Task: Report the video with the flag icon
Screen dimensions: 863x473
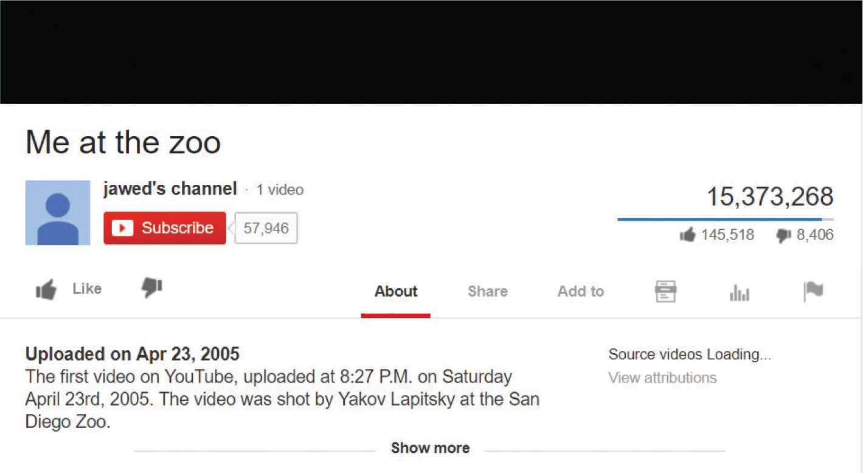Action: (x=813, y=292)
